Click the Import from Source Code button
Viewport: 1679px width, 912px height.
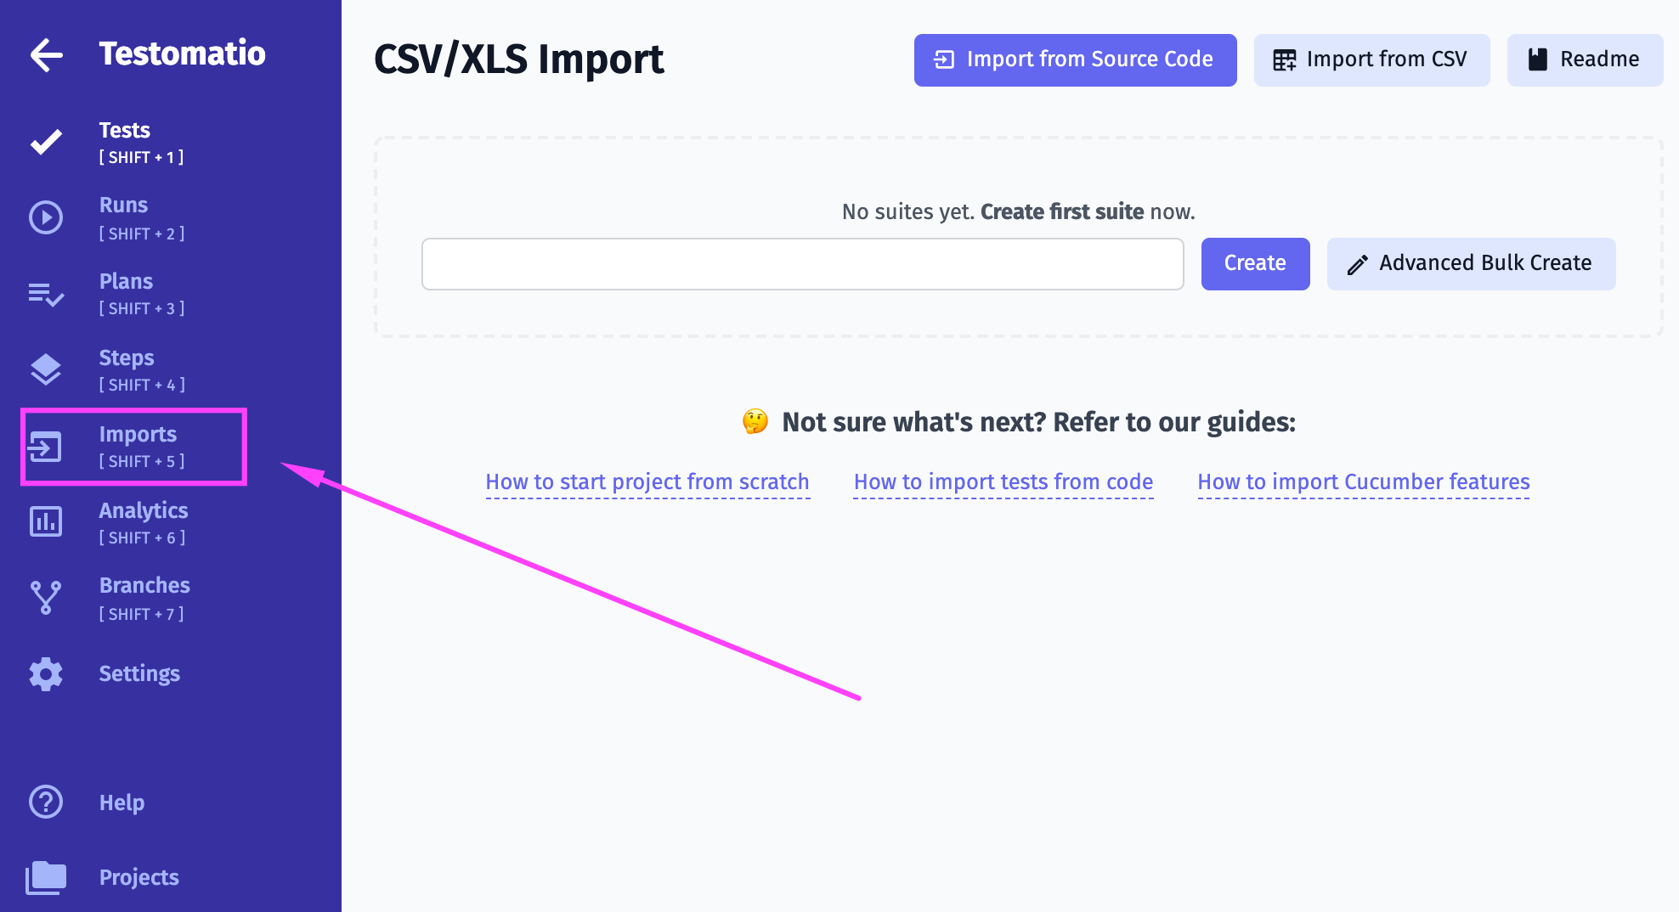(1076, 59)
